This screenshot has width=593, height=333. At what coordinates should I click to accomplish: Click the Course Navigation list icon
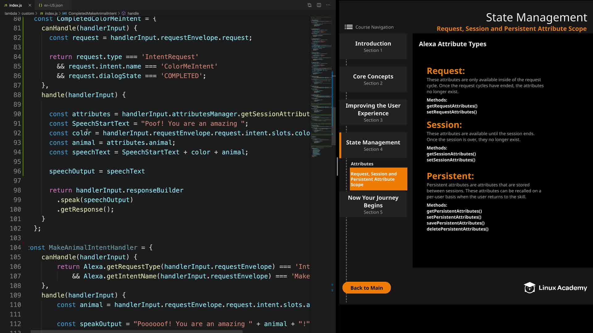348,27
